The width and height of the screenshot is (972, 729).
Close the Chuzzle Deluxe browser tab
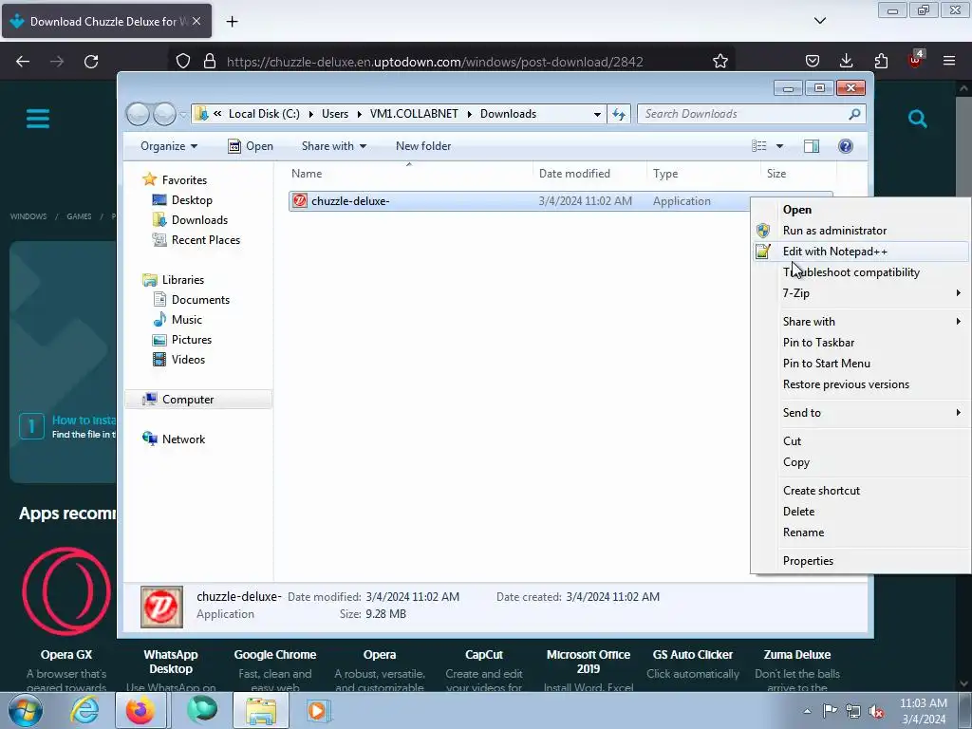[x=196, y=21]
